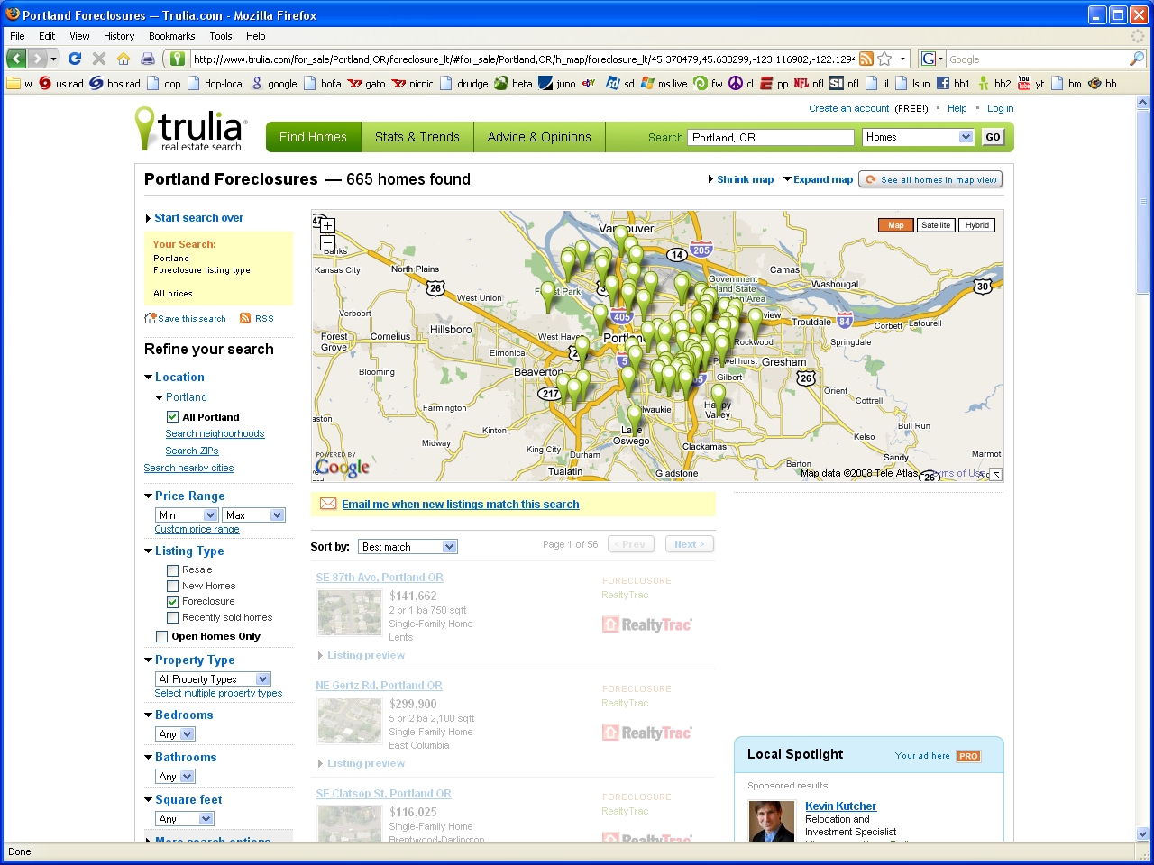The image size is (1154, 865).
Task: Check the Resale listing type
Action: coord(172,570)
